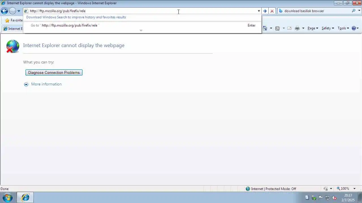
Task: Click inside the address bar URL field
Action: click(141, 11)
